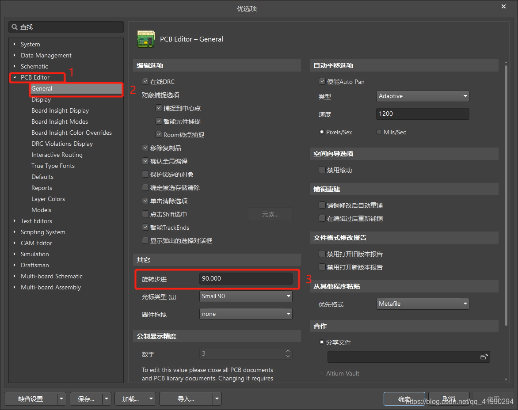Expand the Schematic tree node

[x=15, y=66]
